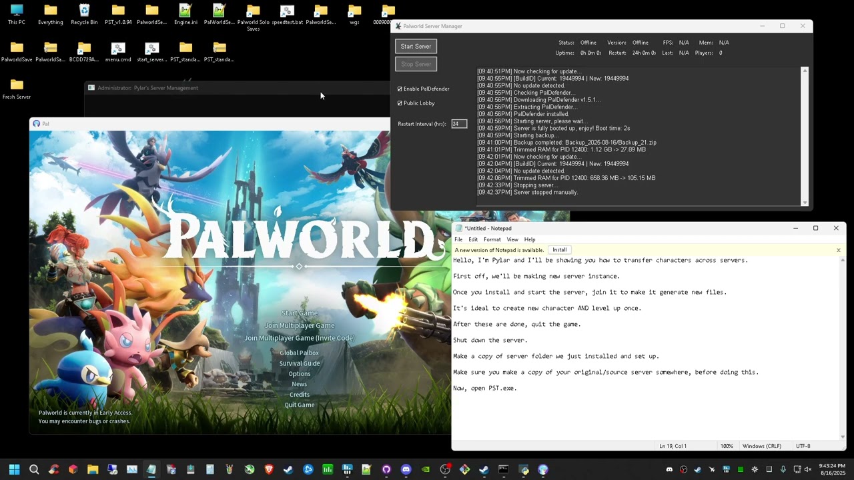This screenshot has height=480, width=854.
Task: Click 100% zoom in Notepad status bar
Action: tap(727, 446)
